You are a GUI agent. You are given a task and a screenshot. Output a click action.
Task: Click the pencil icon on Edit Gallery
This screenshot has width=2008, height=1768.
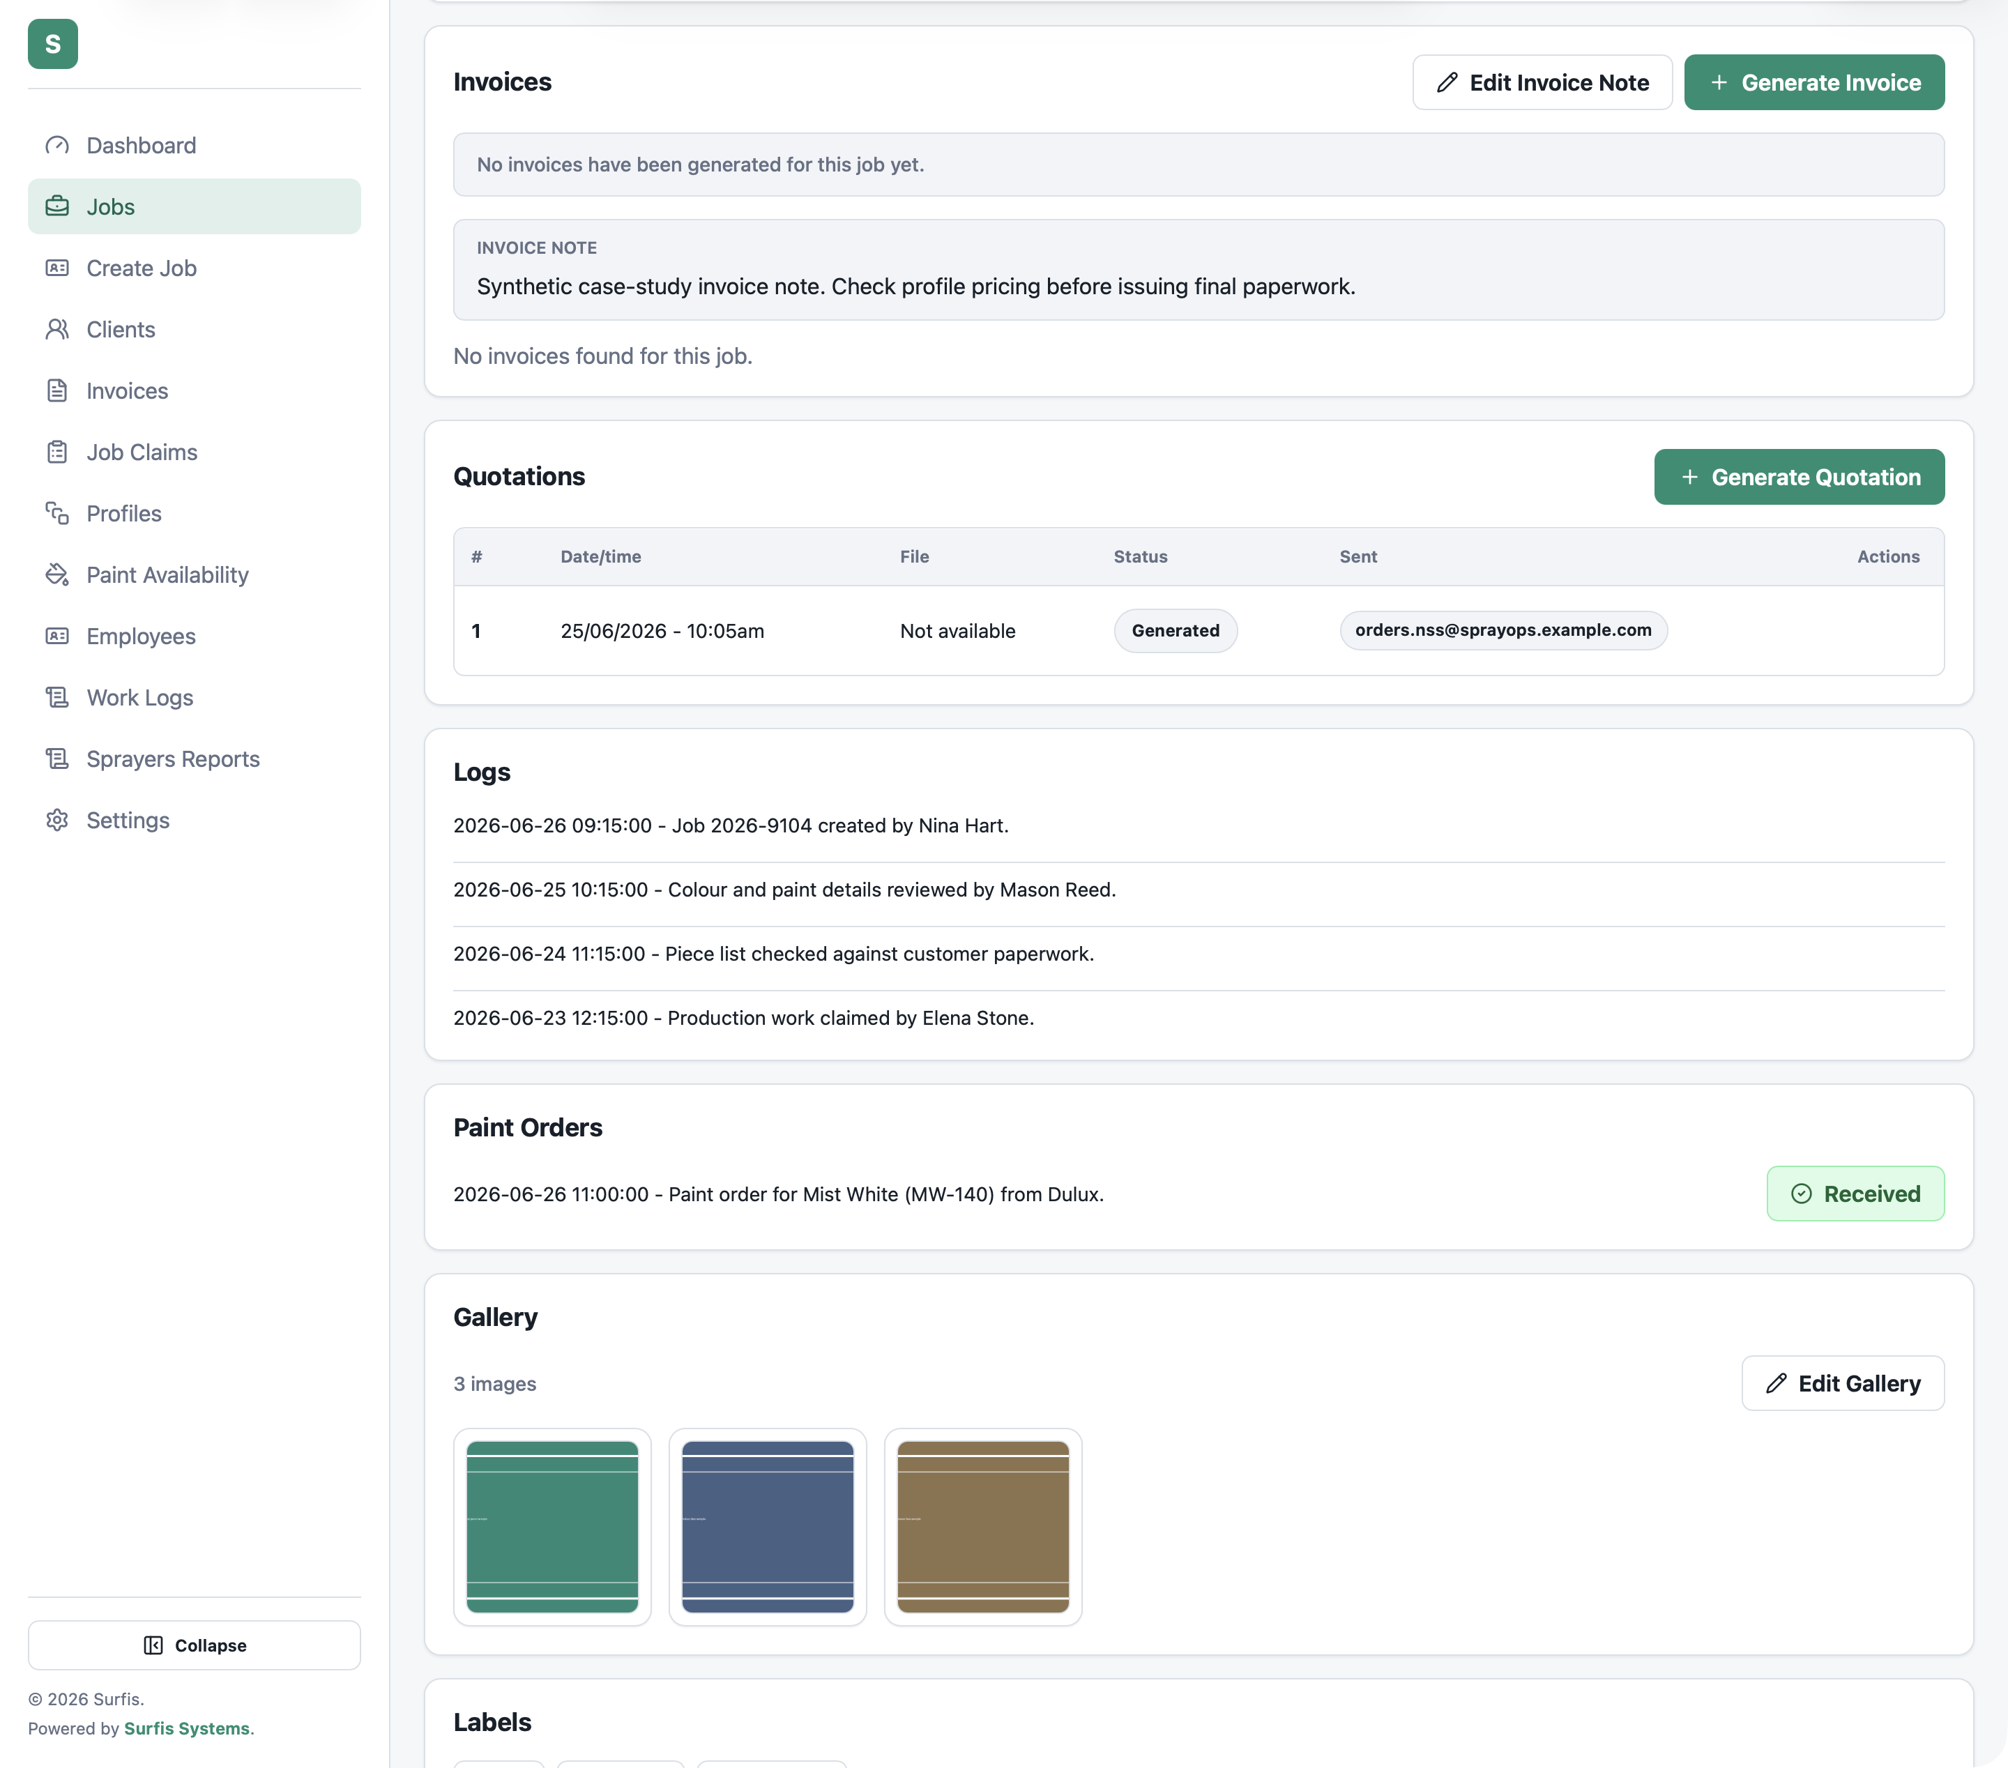(x=1776, y=1384)
